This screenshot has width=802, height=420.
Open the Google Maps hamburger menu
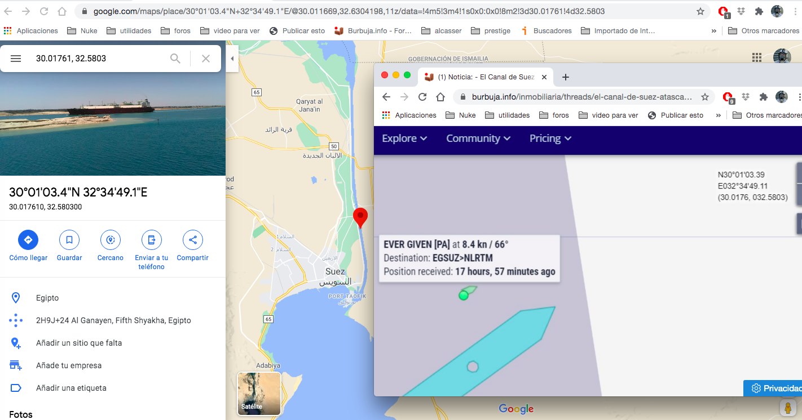(16, 59)
